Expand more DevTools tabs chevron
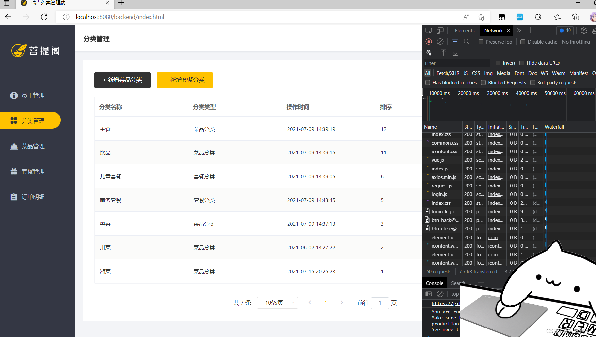 click(x=519, y=30)
